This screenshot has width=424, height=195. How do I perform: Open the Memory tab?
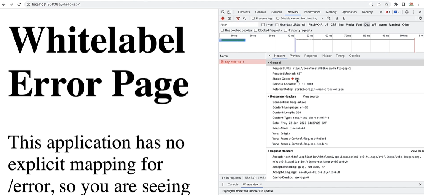pos(331,12)
